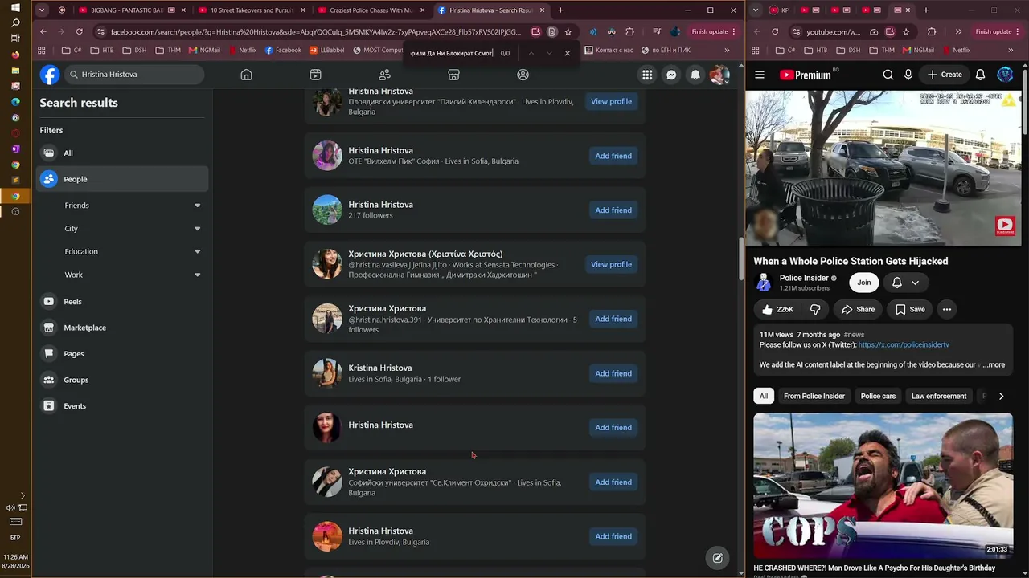Open the tab search dropdown in Facebook window

click(43, 10)
